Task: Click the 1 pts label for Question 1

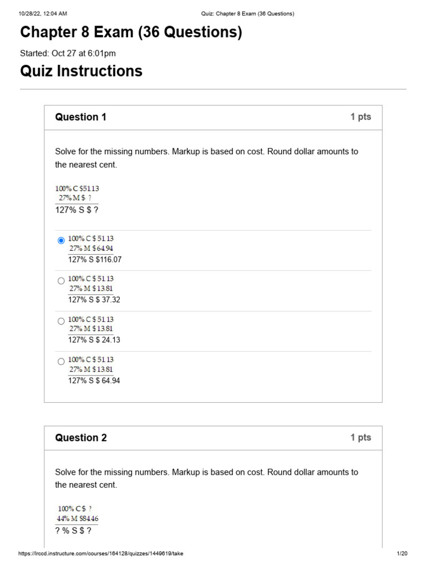Action: (361, 117)
